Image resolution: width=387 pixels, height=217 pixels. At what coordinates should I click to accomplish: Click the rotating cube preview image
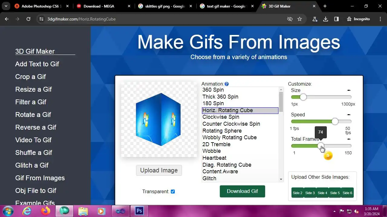click(x=159, y=119)
